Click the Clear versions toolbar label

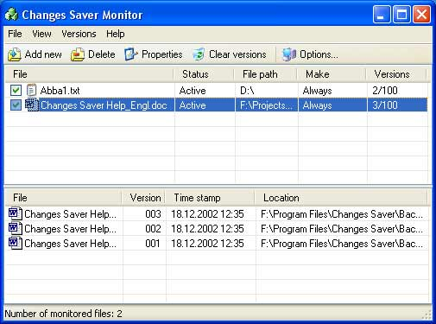tap(237, 54)
